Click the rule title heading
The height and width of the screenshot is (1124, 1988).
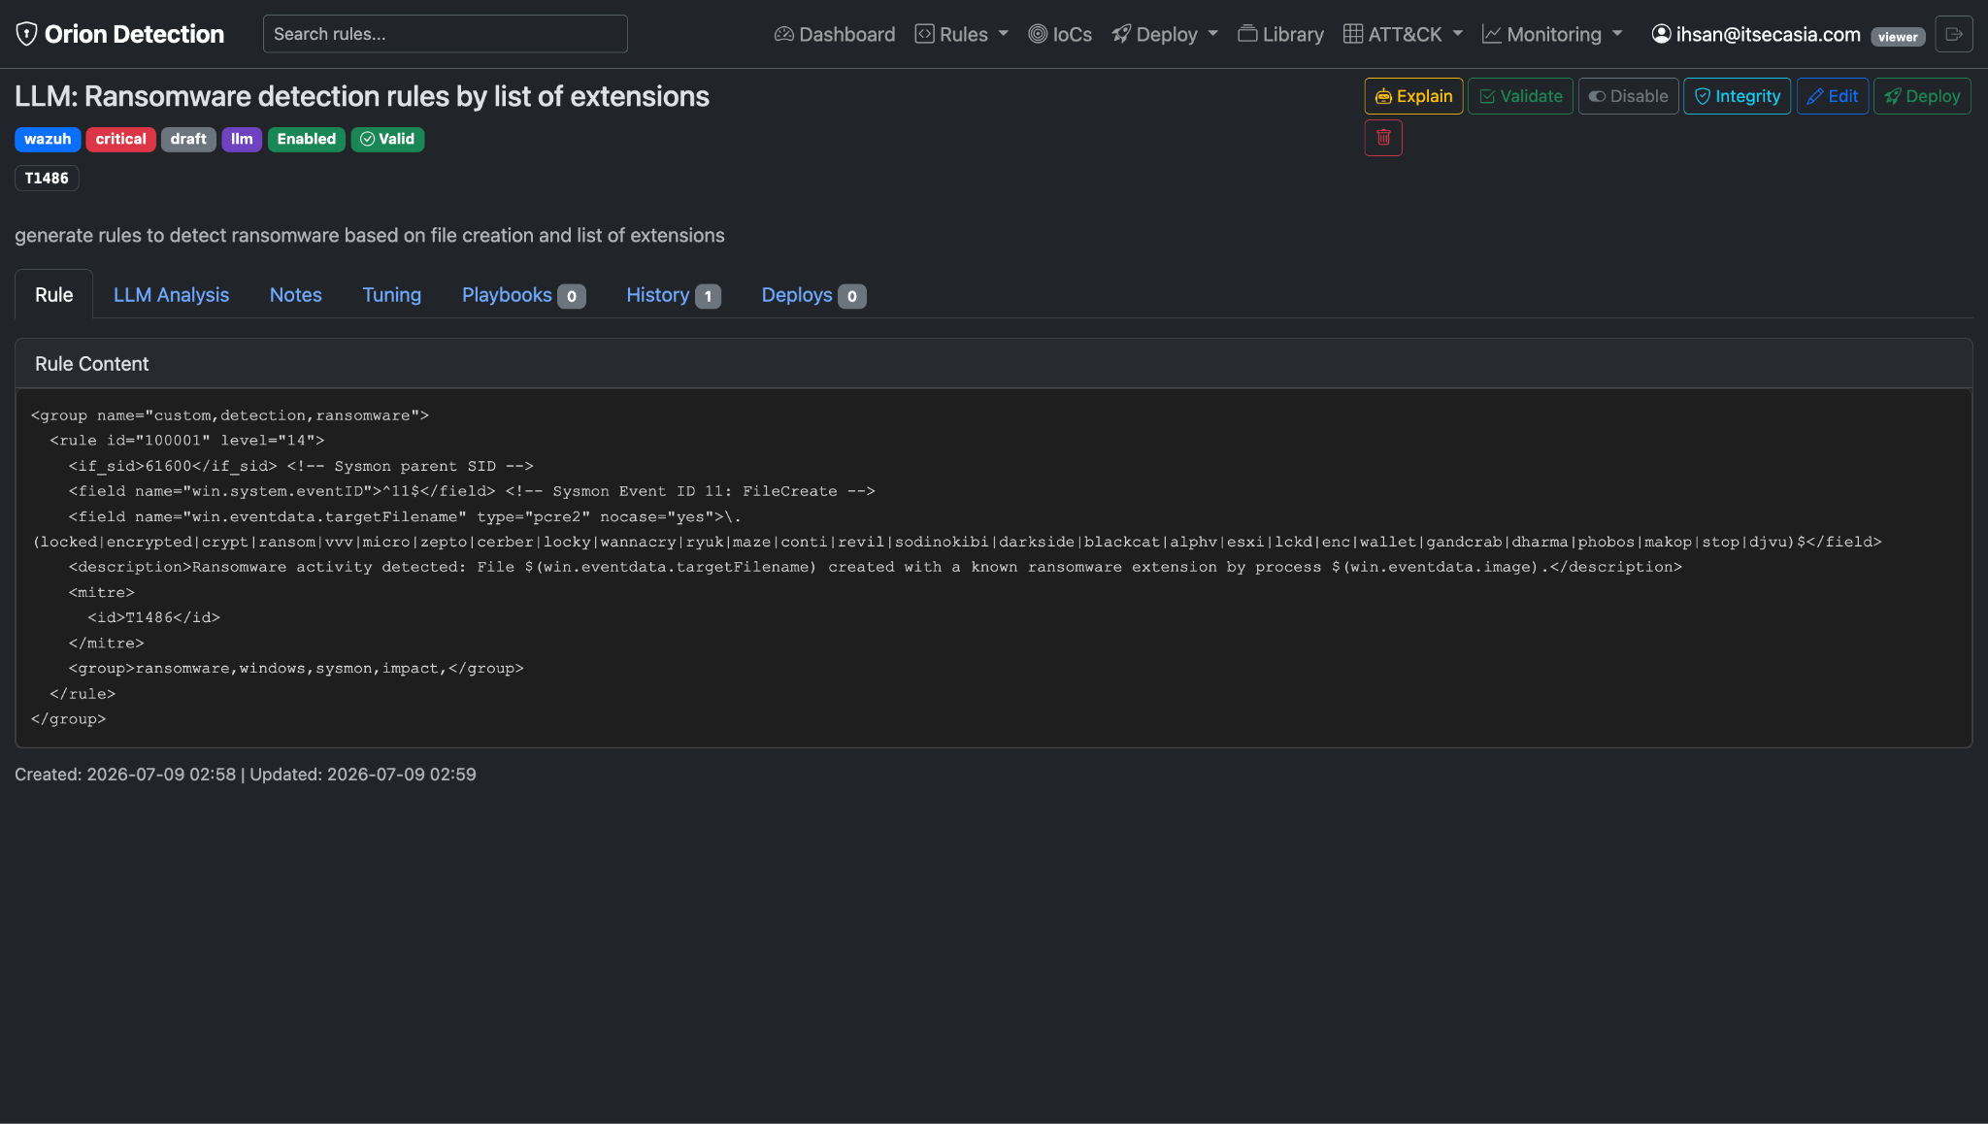click(x=362, y=96)
